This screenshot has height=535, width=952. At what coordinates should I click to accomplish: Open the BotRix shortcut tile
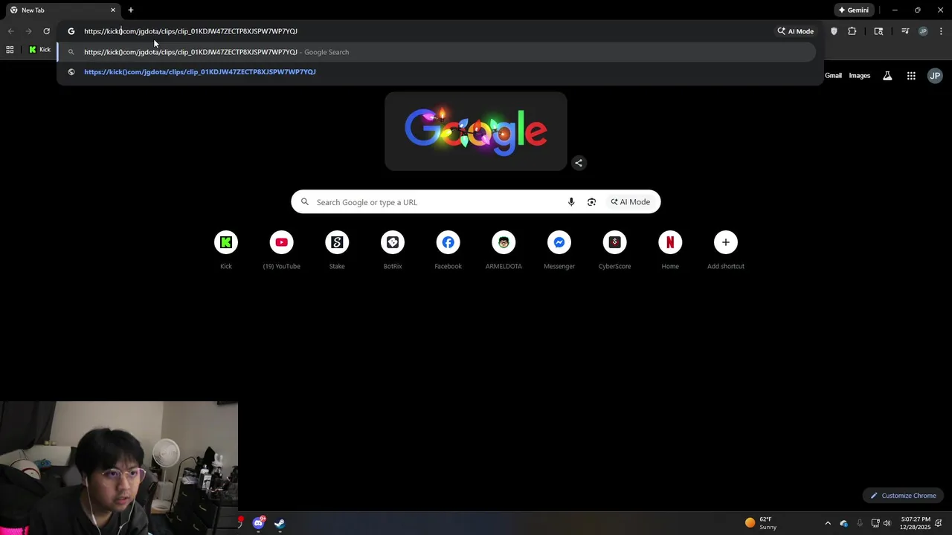393,251
